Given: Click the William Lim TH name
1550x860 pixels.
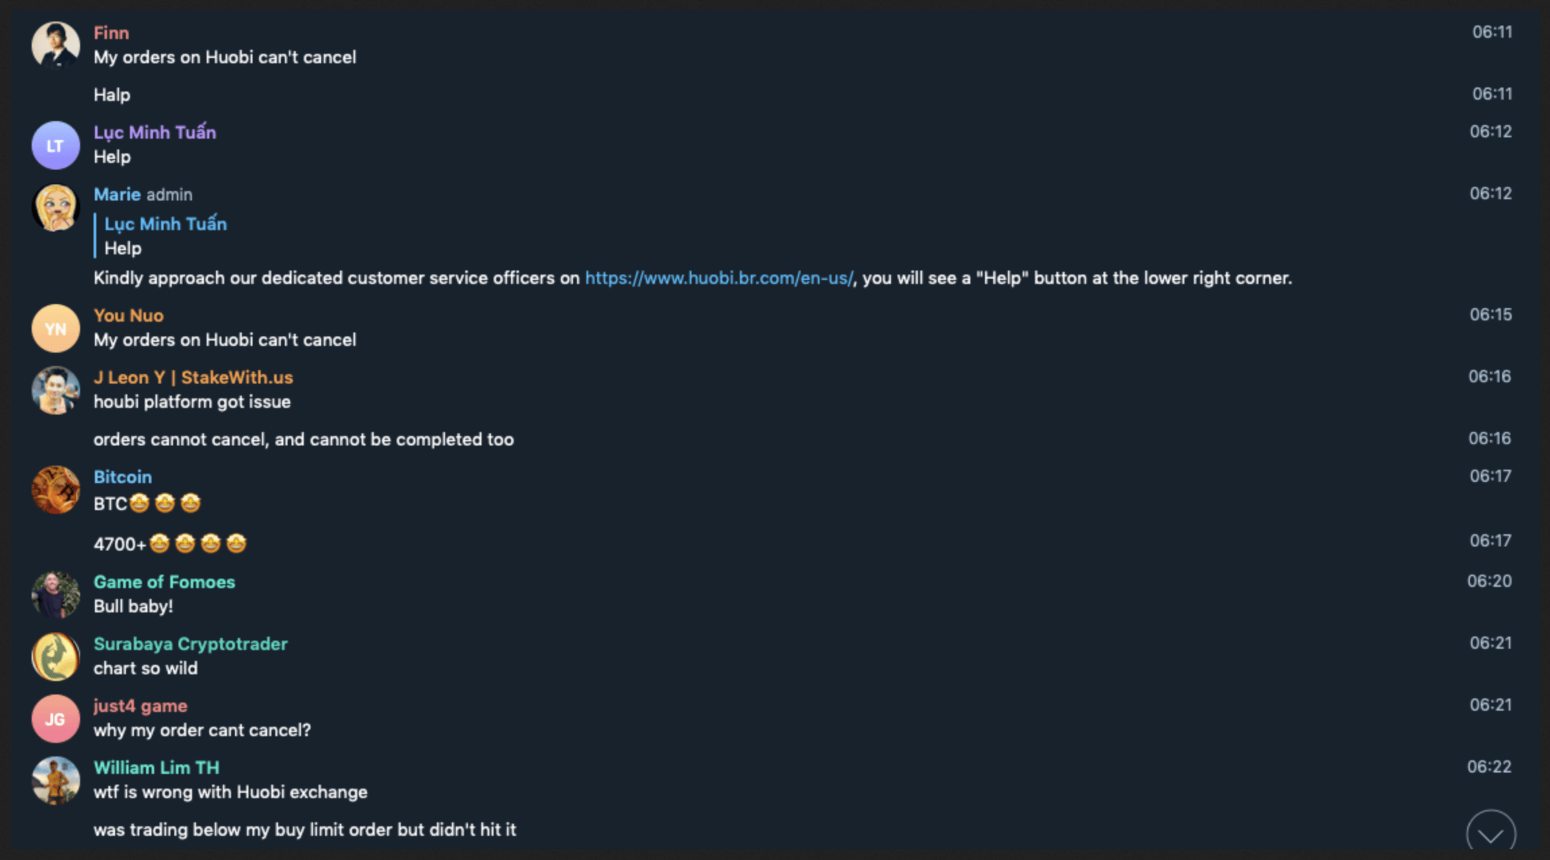Looking at the screenshot, I should coord(156,768).
